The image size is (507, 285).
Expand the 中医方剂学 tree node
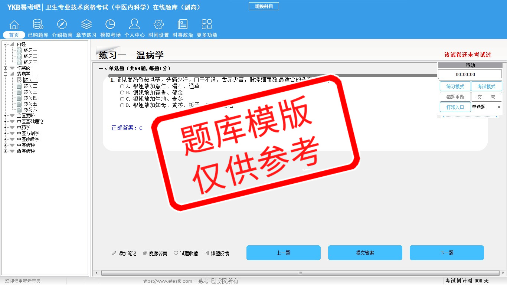coord(6,134)
